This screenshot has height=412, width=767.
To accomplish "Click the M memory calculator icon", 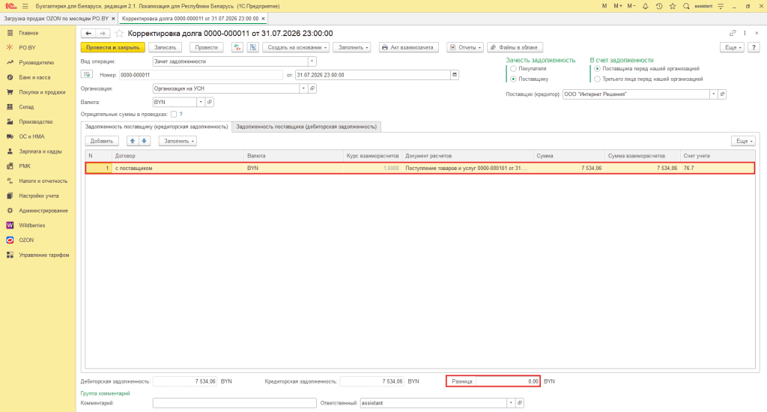I will [x=604, y=6].
